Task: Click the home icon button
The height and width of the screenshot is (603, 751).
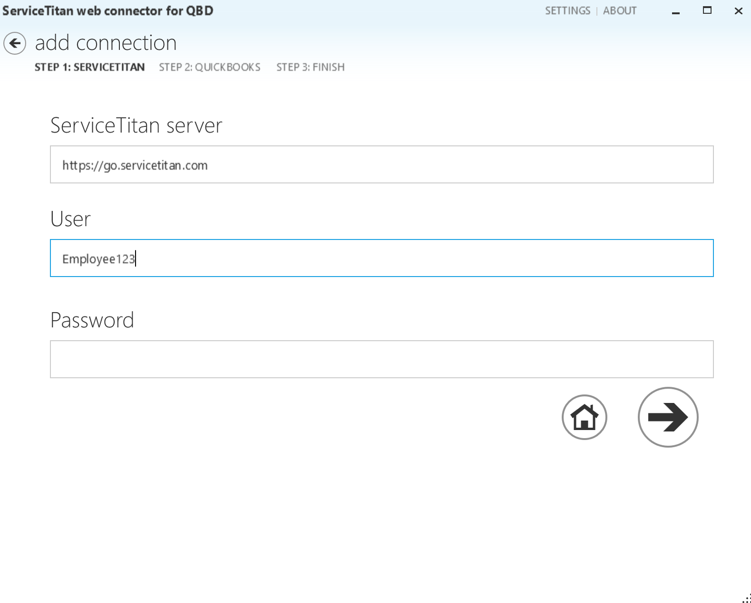Action: [584, 417]
